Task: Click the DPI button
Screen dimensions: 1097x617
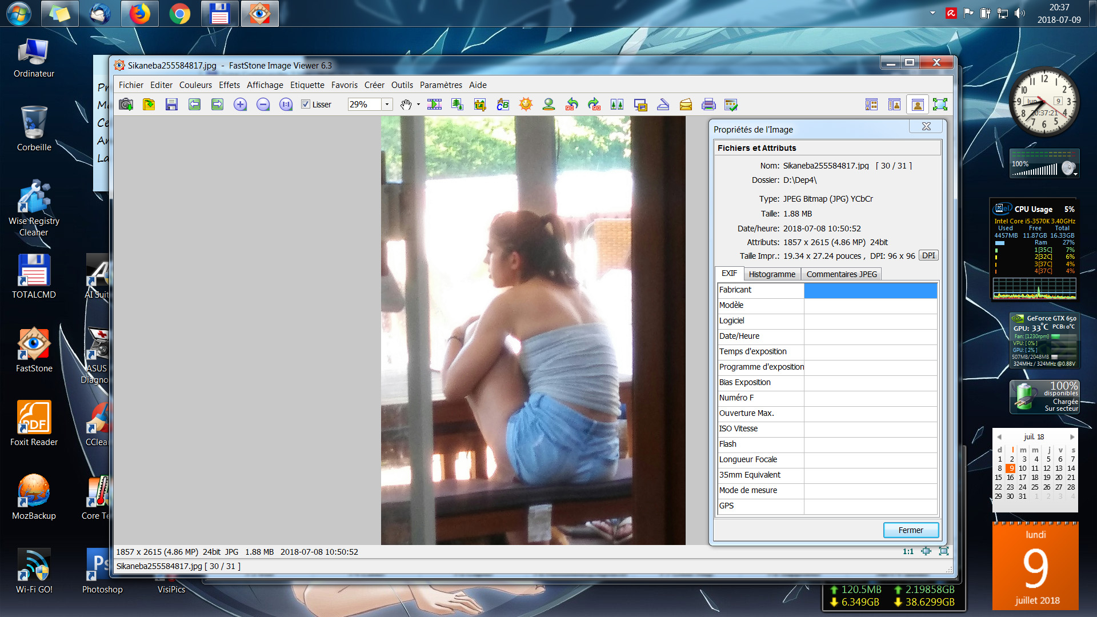Action: click(x=928, y=256)
